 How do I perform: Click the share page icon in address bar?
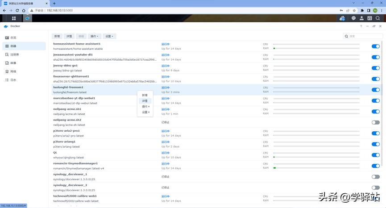[x=348, y=10]
